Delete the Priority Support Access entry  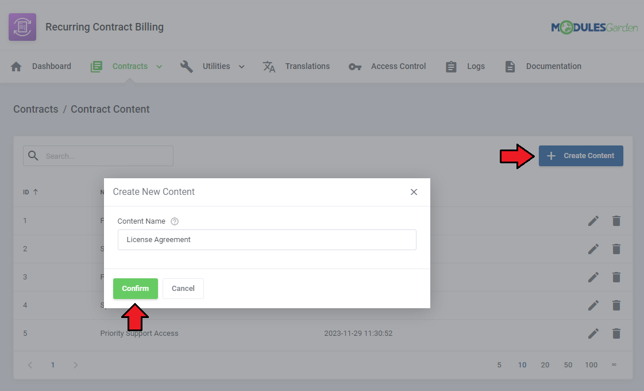616,333
